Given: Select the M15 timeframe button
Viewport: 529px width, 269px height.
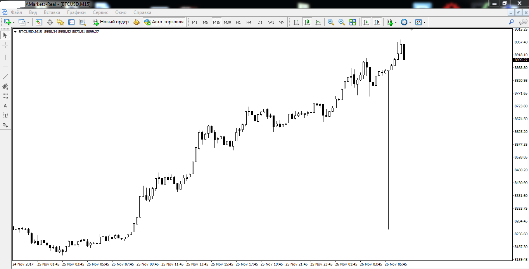Looking at the screenshot, I should pyautogui.click(x=216, y=22).
